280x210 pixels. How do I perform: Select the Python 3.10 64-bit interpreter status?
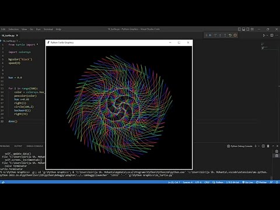232,182
